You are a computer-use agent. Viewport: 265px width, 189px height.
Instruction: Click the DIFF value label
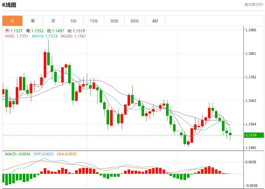(x=43, y=154)
